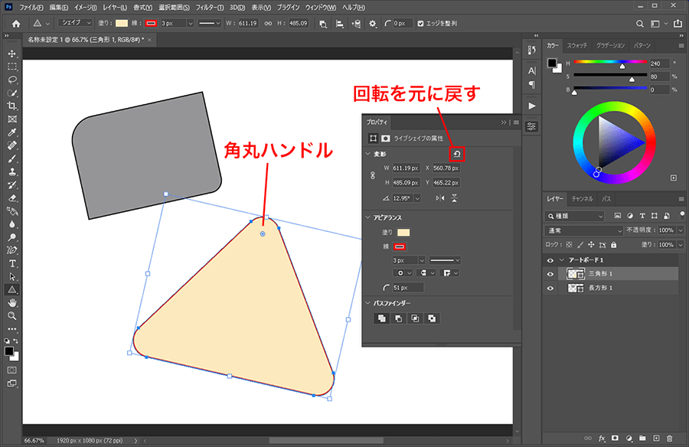Image resolution: width=689 pixels, height=447 pixels.
Task: Click the fill color swatch in options bar
Action: point(122,24)
